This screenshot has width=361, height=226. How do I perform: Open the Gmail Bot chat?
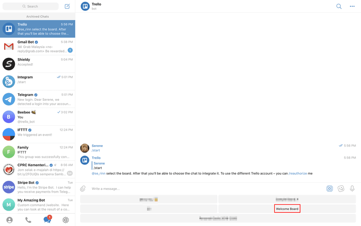(37, 47)
